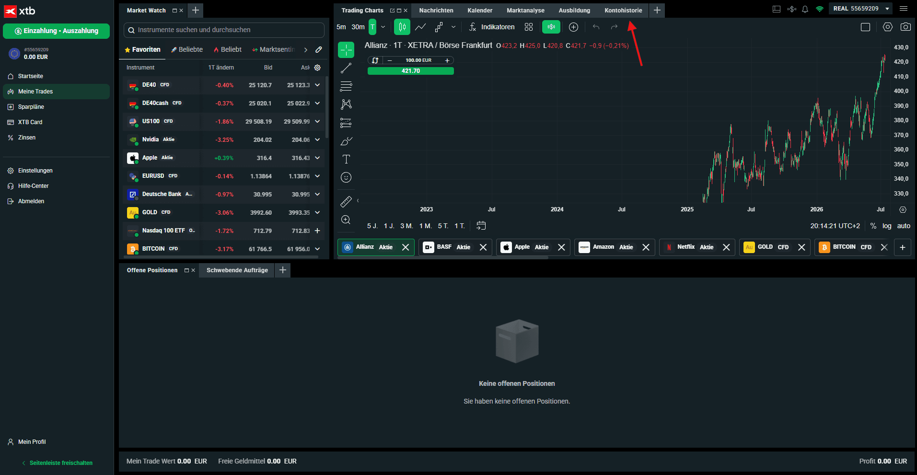Expand the Deutsche Bank row details

pyautogui.click(x=317, y=194)
